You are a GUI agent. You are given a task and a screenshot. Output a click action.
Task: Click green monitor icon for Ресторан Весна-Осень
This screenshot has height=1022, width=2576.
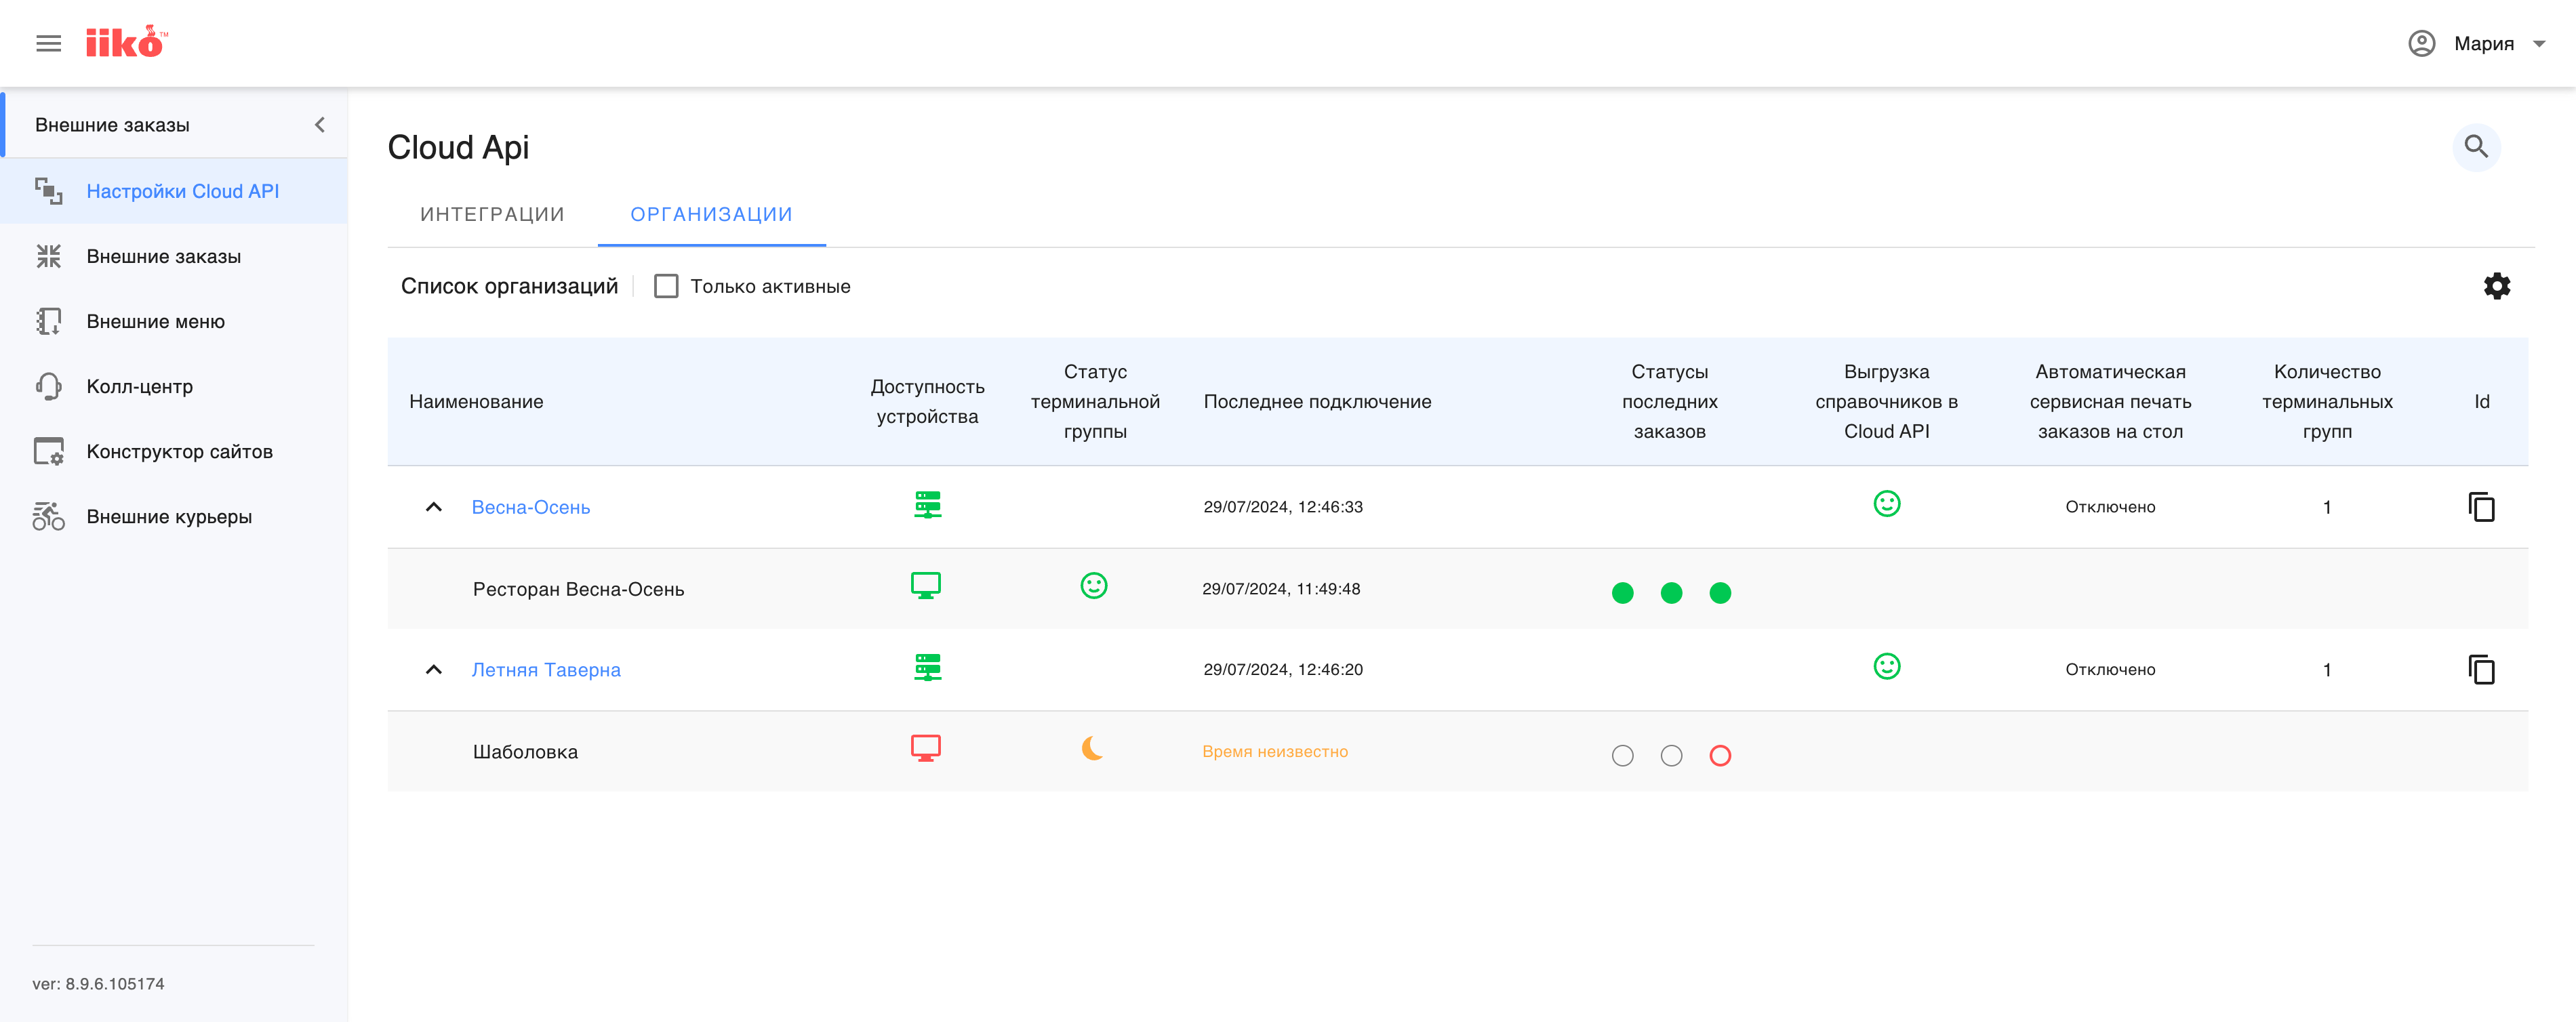tap(925, 586)
